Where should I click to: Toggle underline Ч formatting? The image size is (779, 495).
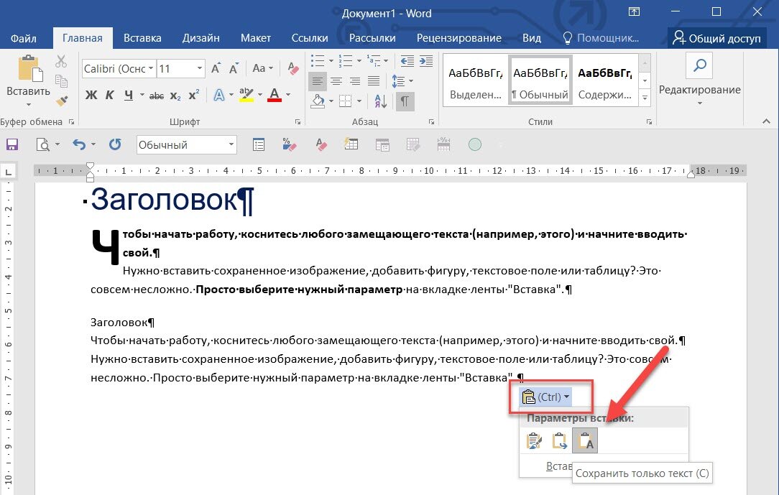(x=129, y=95)
